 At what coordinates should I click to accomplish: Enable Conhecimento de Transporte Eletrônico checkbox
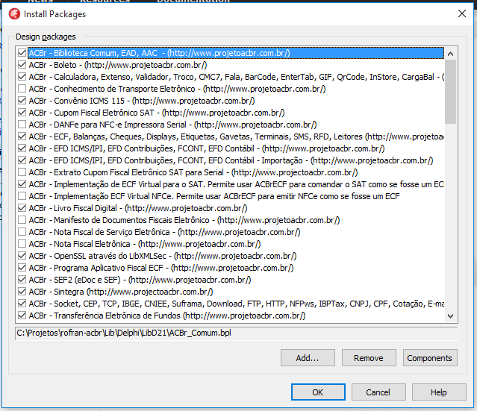pos(22,89)
